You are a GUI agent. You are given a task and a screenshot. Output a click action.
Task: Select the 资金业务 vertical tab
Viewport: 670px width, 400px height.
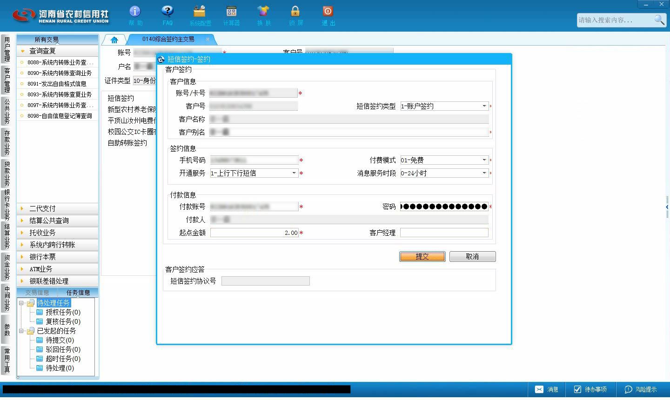(7, 267)
